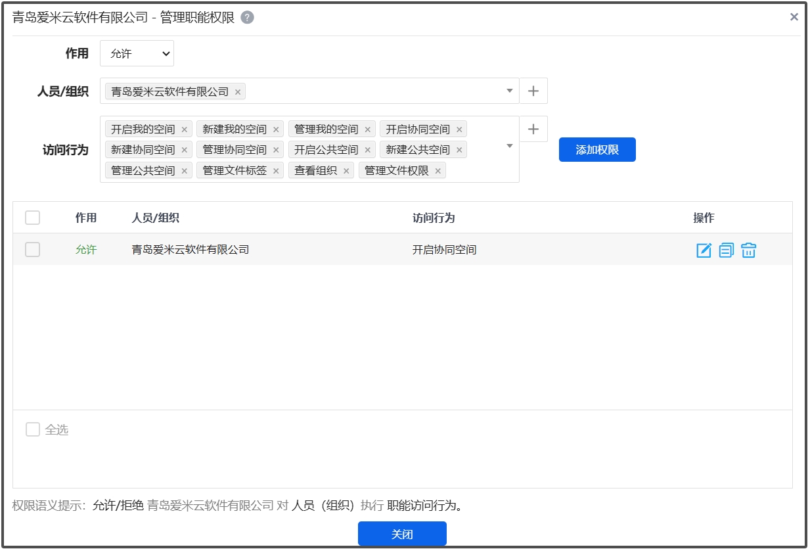Click plus icon beside 访问行为 field
Screen dimensions: 808x549
[x=533, y=130]
